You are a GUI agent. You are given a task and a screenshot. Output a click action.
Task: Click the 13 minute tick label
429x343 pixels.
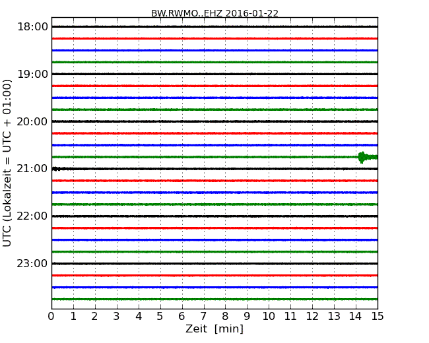[334, 317]
